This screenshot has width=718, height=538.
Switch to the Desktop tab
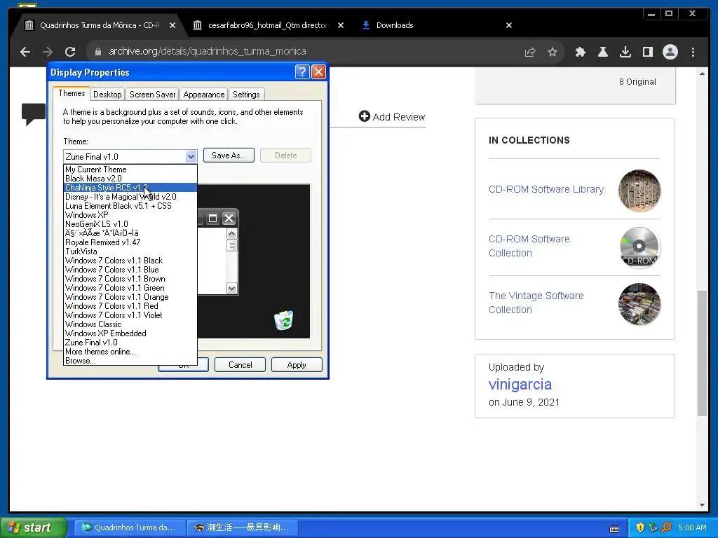[107, 95]
